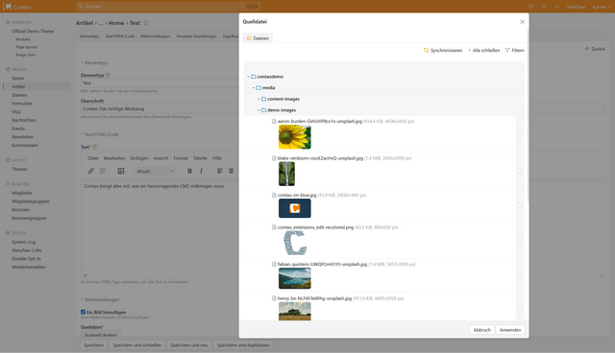Click the sunflower image thumbnail
This screenshot has height=353, width=615.
pos(295,137)
